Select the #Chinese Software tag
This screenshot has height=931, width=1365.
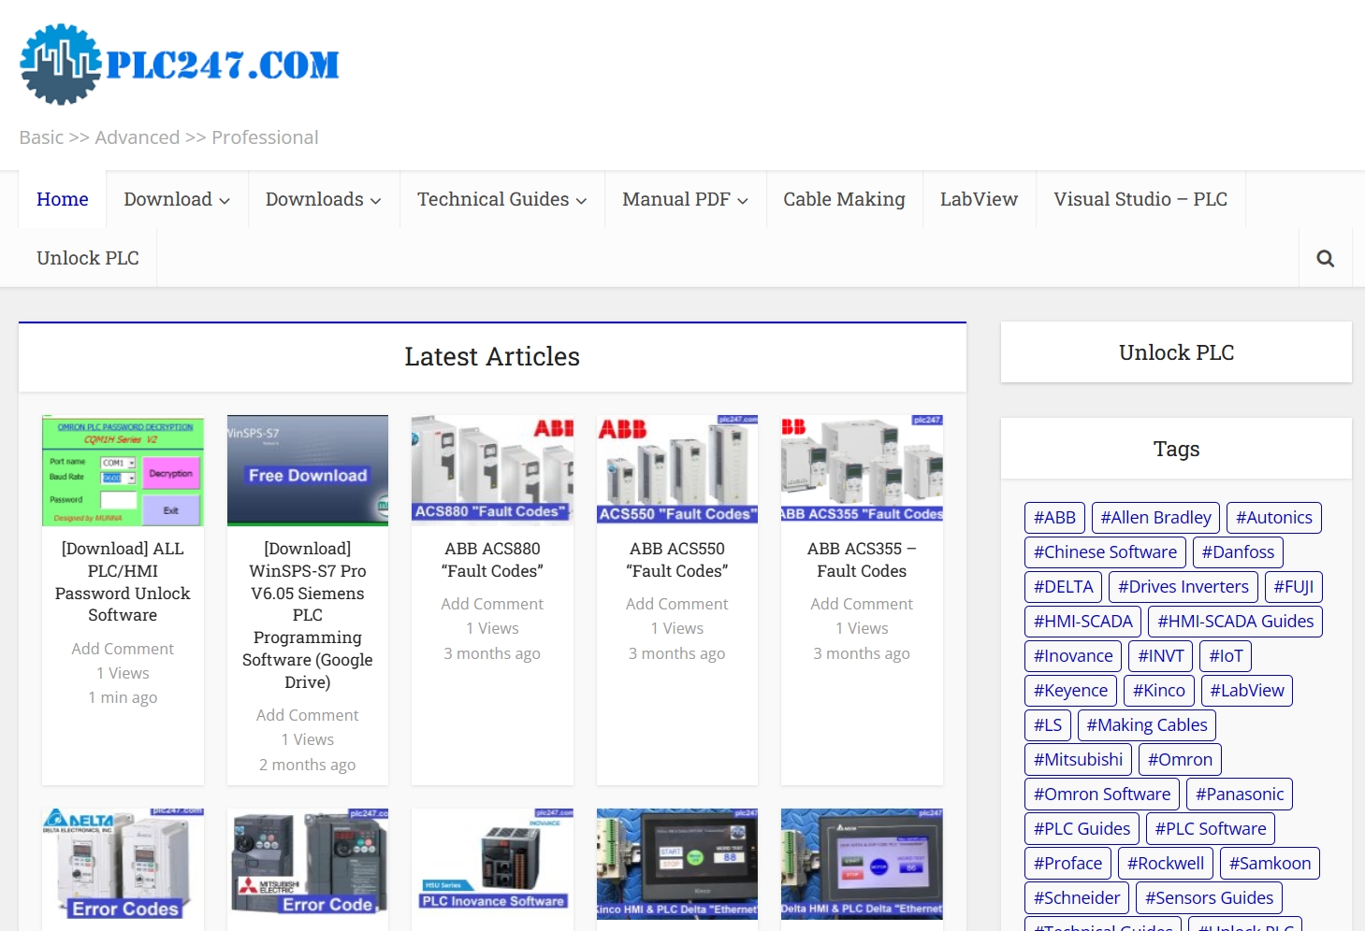point(1105,552)
